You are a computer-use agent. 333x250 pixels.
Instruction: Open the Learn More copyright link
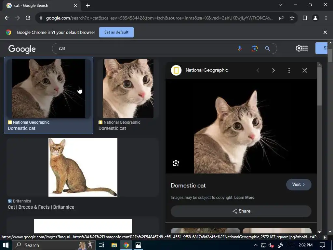244,198
